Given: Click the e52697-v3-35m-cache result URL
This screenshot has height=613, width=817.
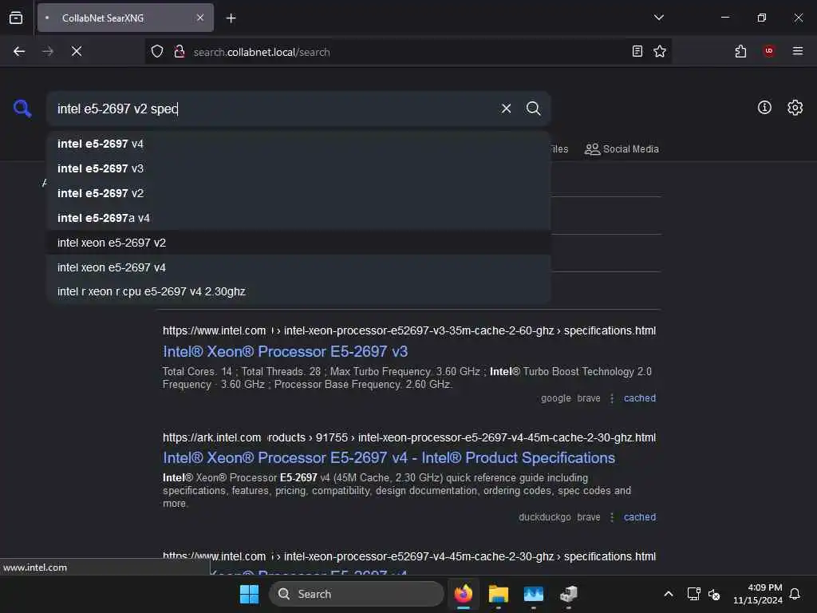Looking at the screenshot, I should 409,330.
